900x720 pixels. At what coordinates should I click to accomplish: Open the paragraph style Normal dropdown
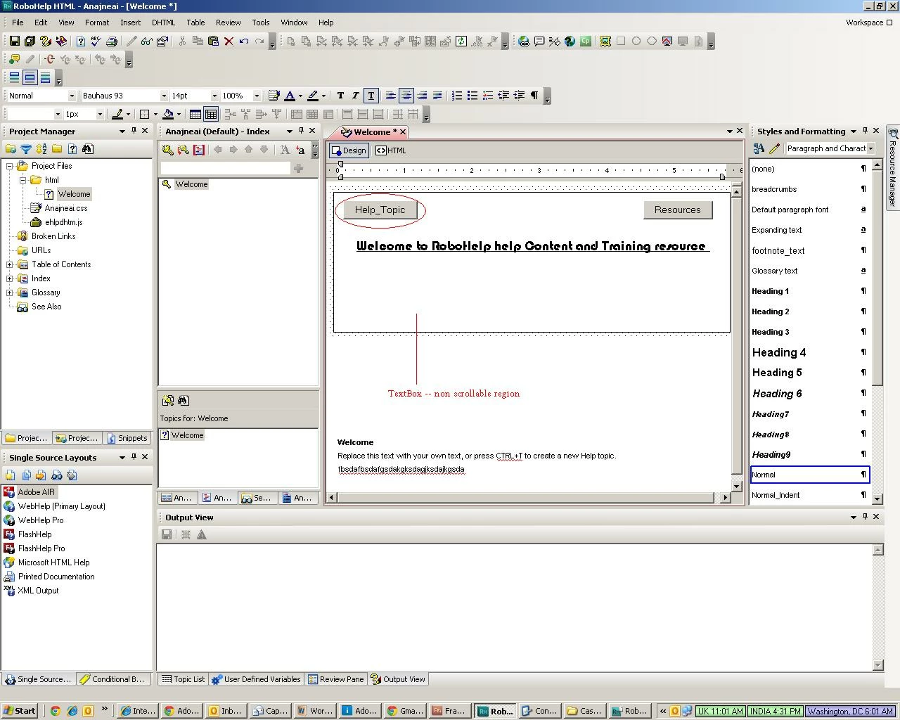click(72, 96)
